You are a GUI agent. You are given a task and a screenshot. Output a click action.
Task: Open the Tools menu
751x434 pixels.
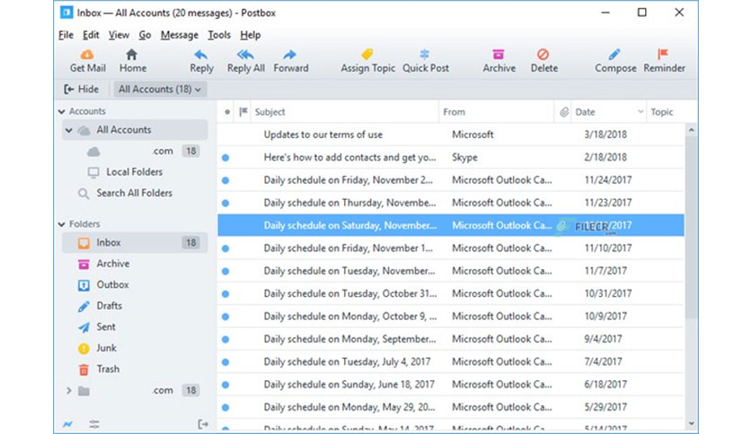click(x=219, y=35)
